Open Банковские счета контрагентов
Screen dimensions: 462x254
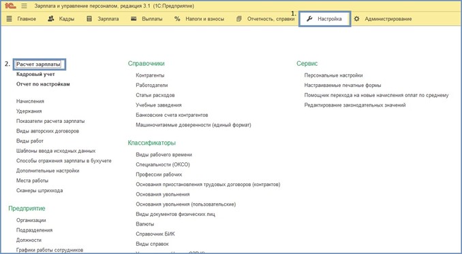172,115
